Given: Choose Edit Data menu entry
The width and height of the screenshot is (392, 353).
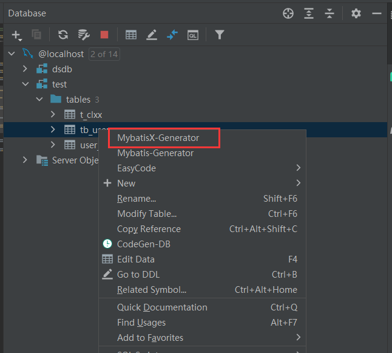Looking at the screenshot, I should [x=203, y=259].
